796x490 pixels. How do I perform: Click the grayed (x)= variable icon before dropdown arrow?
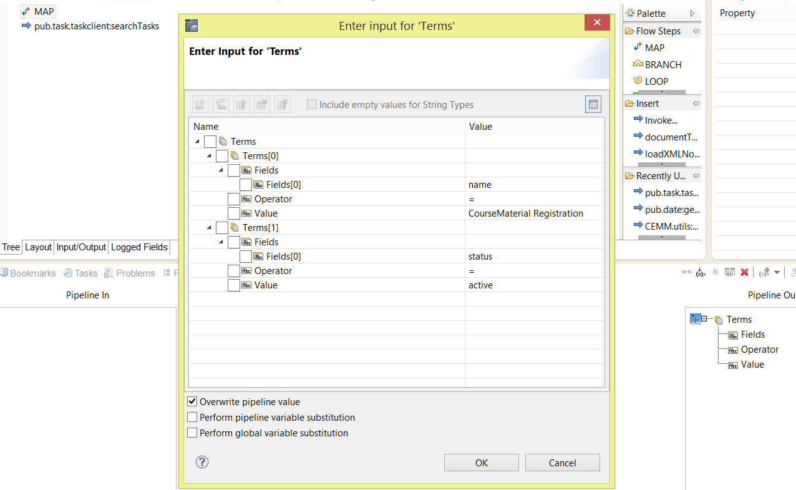pyautogui.click(x=764, y=272)
